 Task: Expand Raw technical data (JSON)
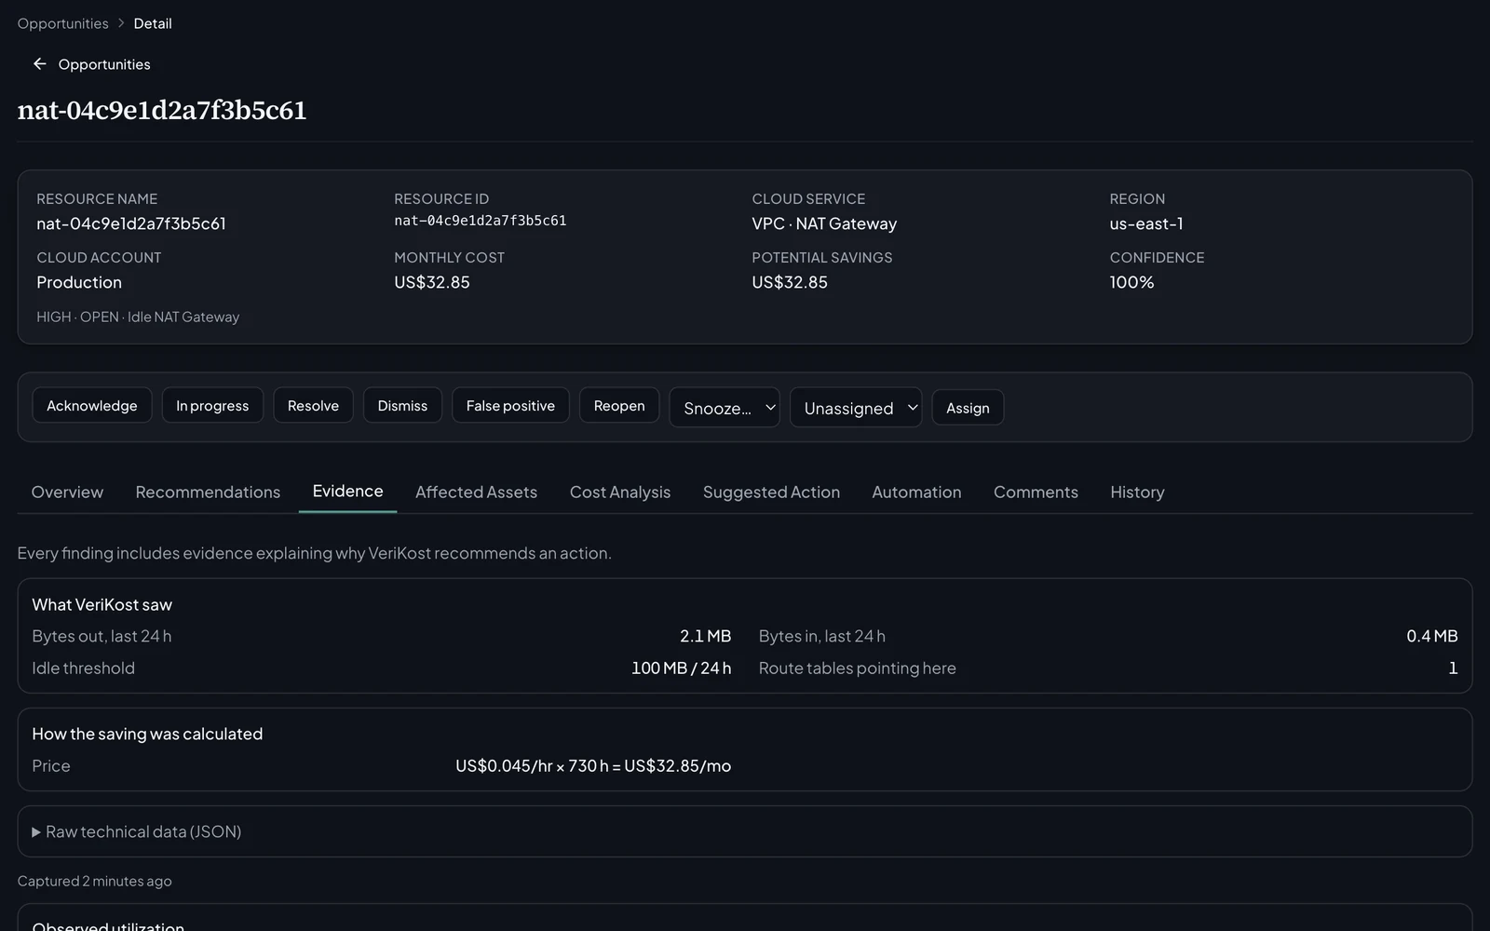[137, 831]
